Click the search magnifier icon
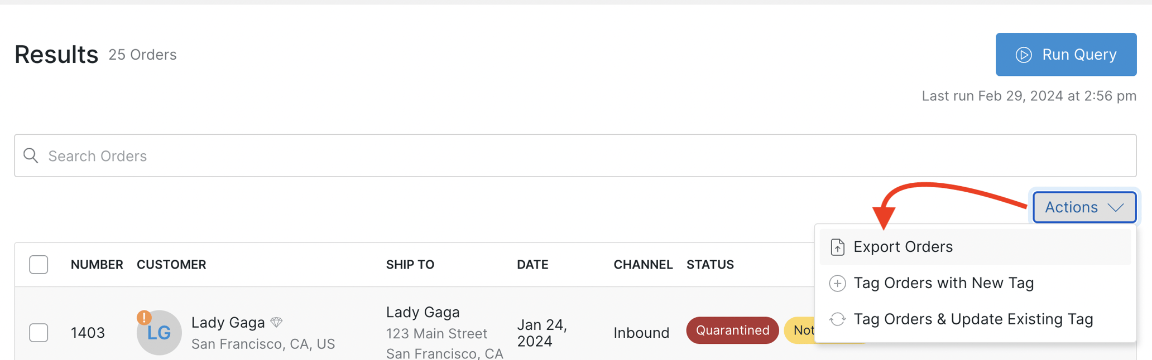This screenshot has width=1152, height=360. [31, 155]
